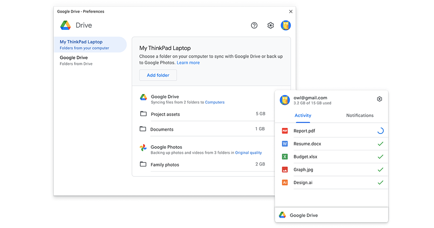Select the Family photos folder name

tap(164, 165)
